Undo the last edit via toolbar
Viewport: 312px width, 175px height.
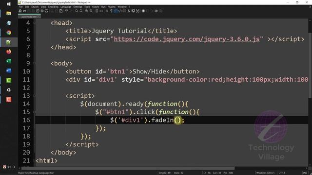click(66, 11)
